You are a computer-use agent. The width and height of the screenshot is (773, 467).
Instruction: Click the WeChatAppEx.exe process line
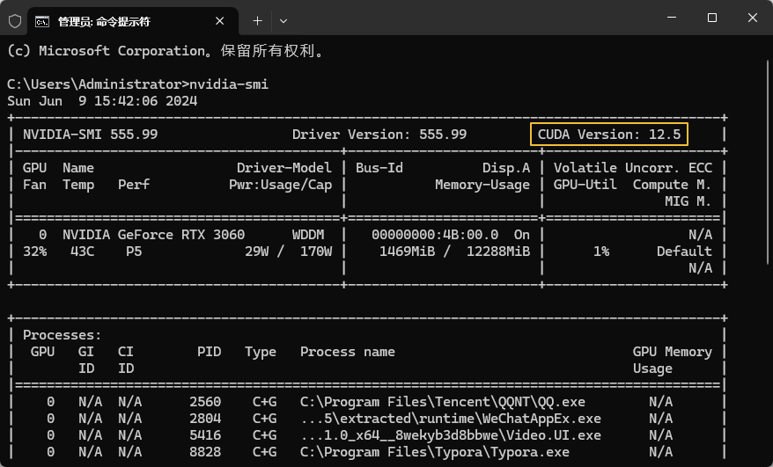(x=451, y=419)
